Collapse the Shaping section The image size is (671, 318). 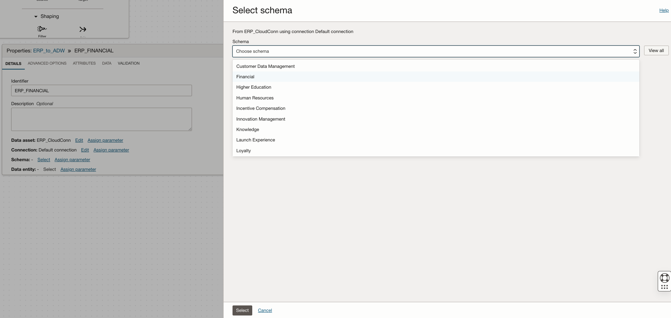click(36, 17)
